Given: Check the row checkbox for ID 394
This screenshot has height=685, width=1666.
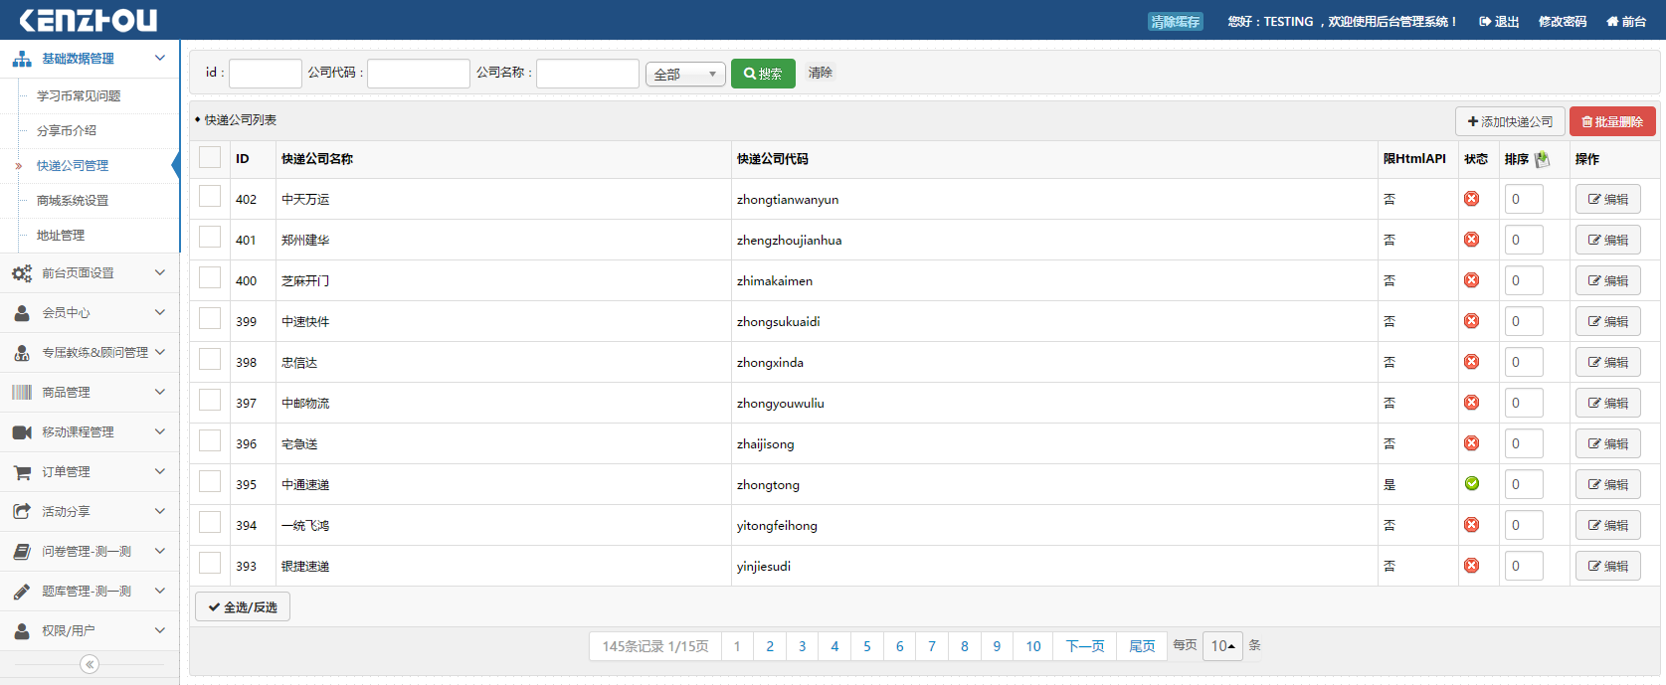Looking at the screenshot, I should coord(210,522).
